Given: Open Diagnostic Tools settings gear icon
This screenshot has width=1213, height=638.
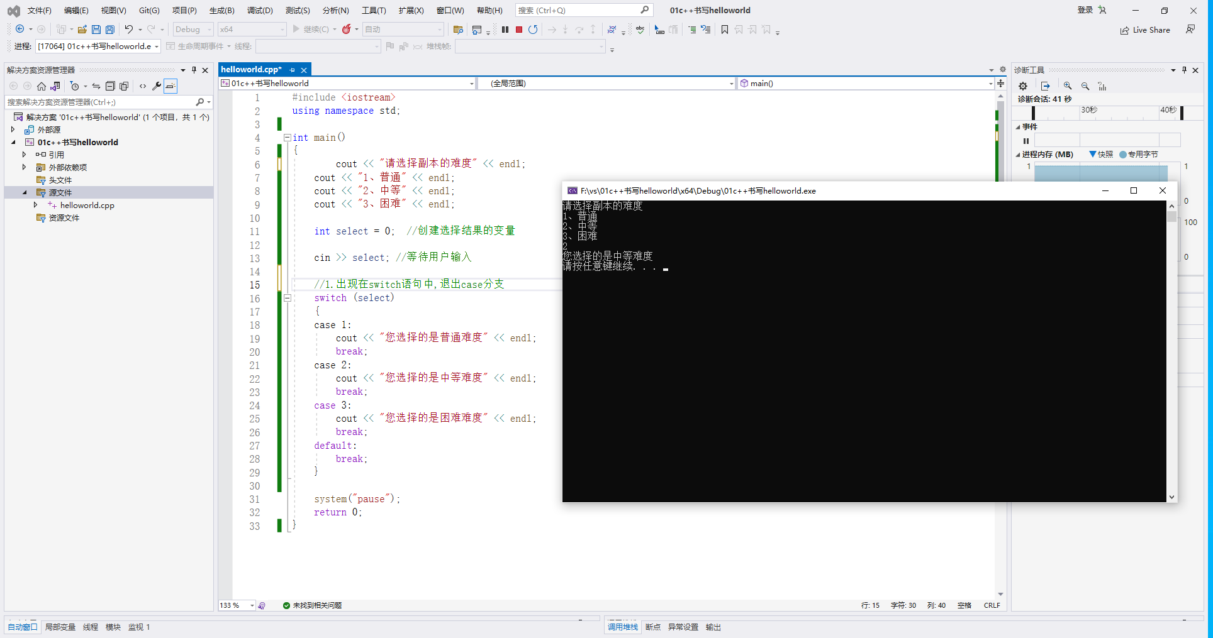Looking at the screenshot, I should tap(1023, 86).
